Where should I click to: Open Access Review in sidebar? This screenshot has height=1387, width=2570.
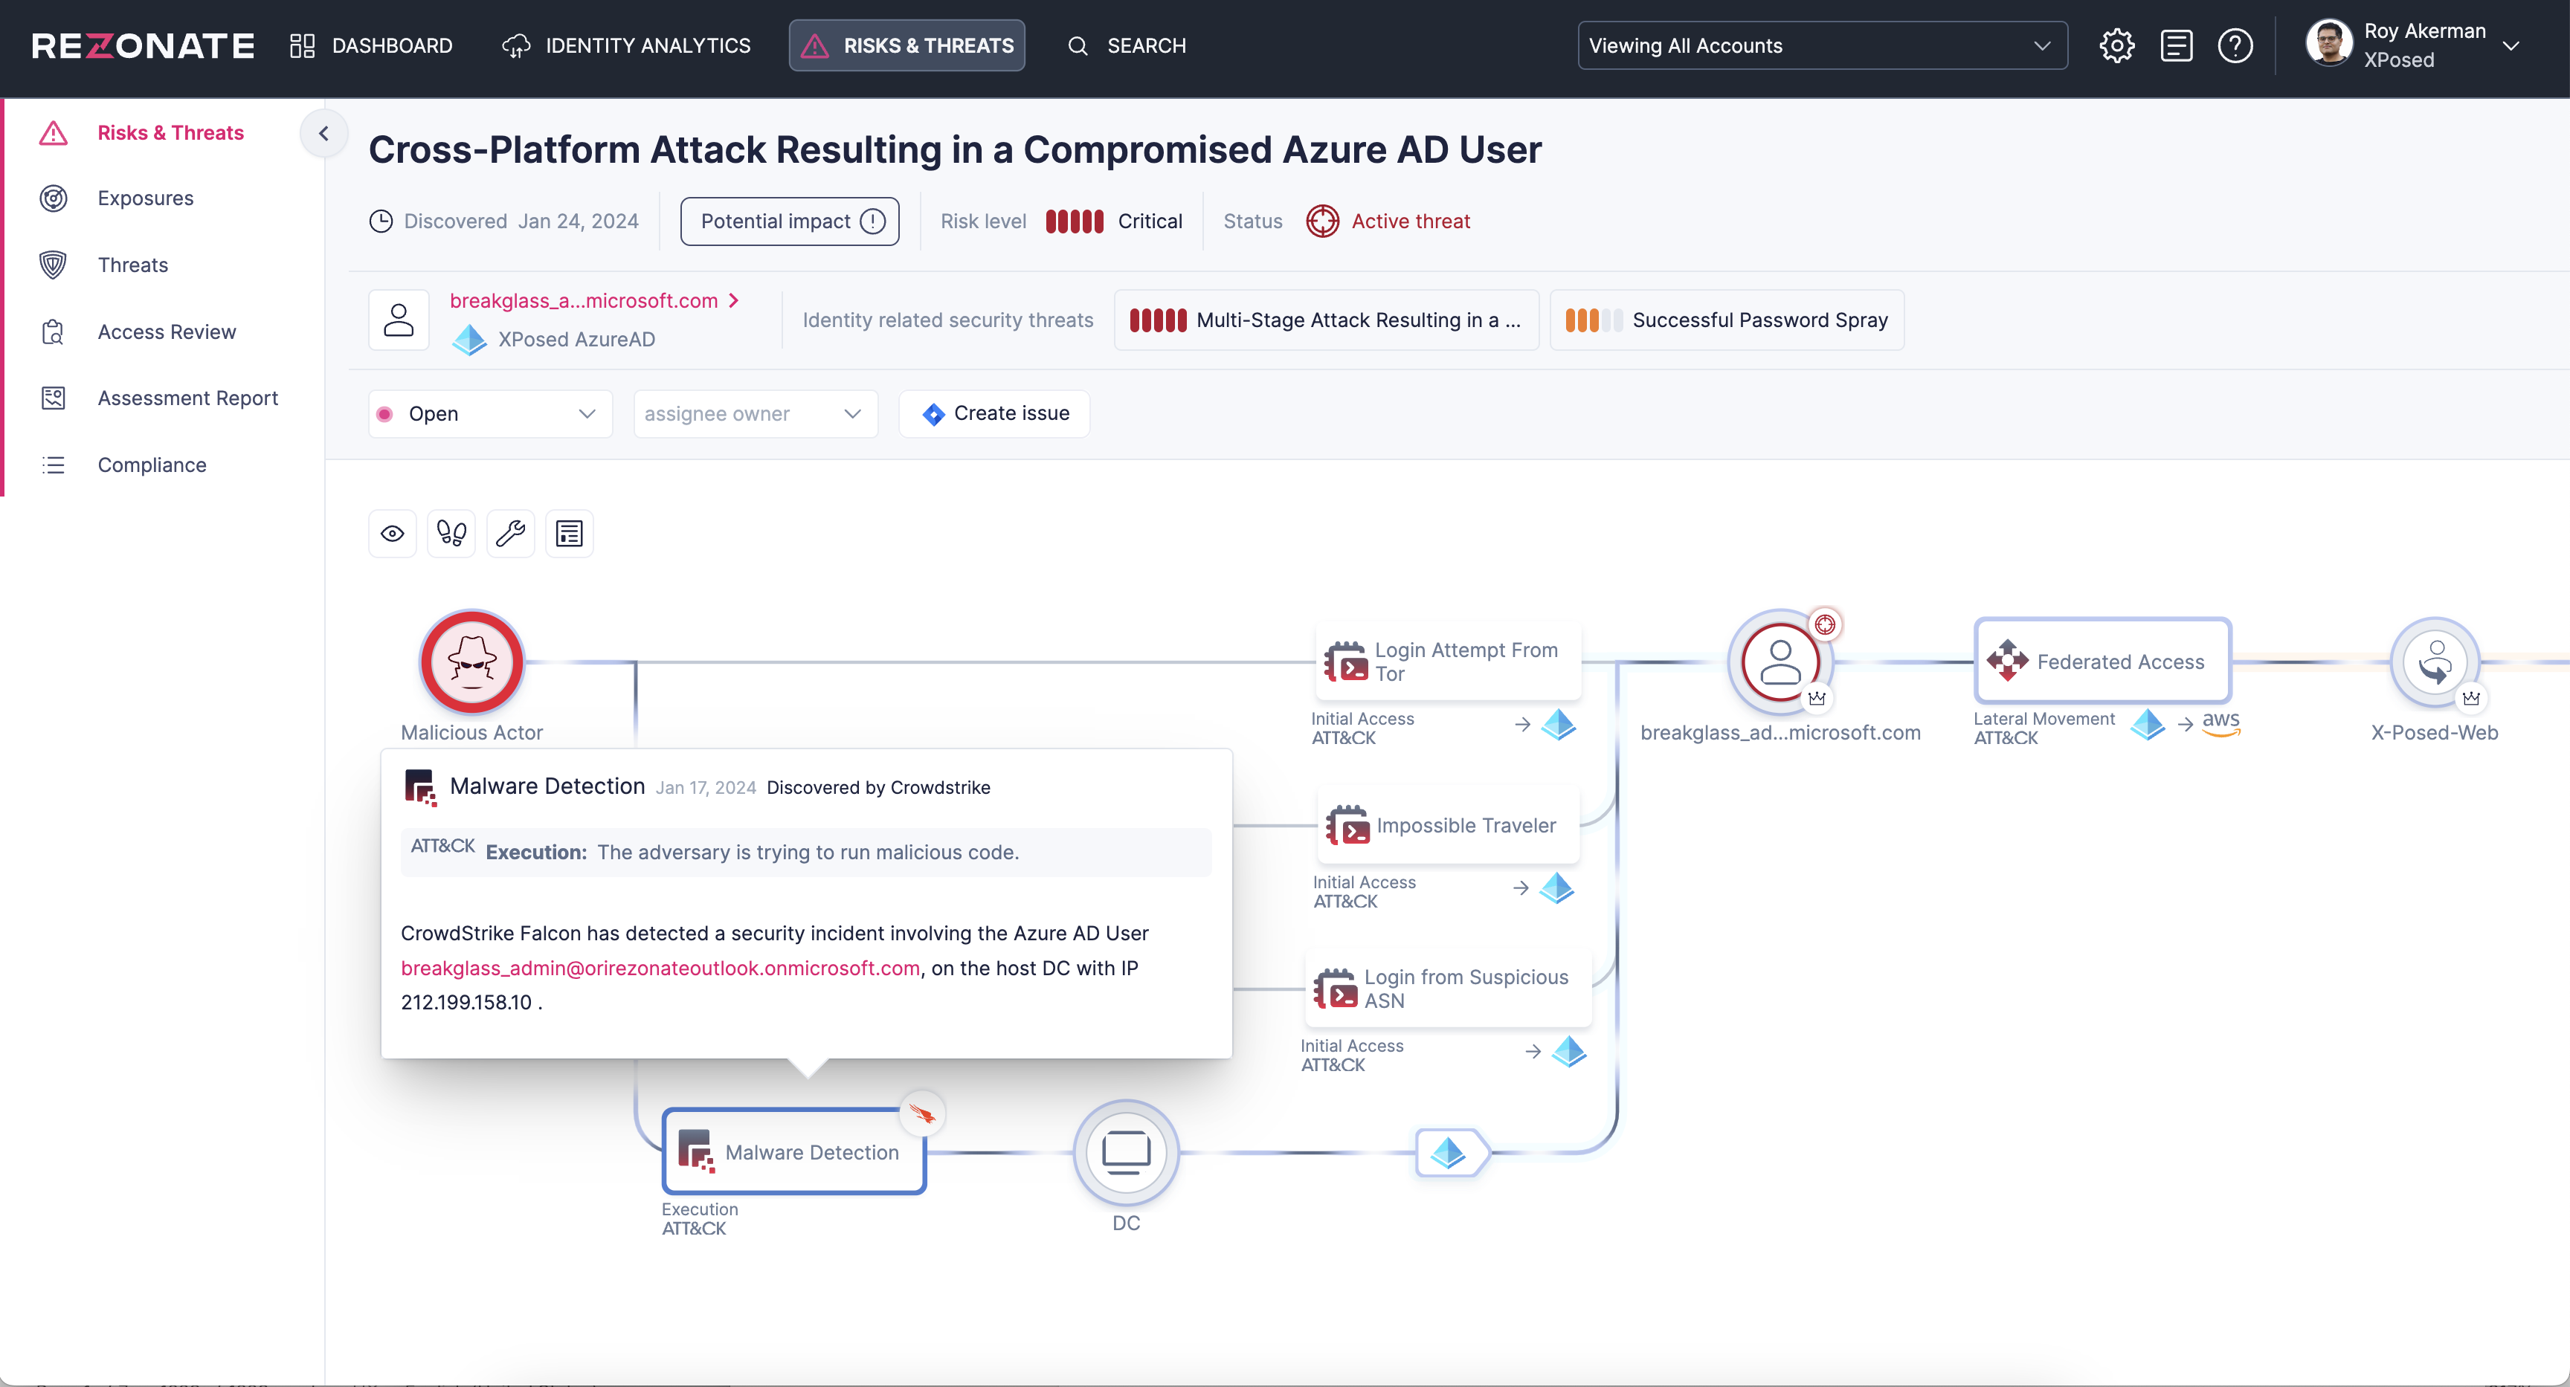167,332
